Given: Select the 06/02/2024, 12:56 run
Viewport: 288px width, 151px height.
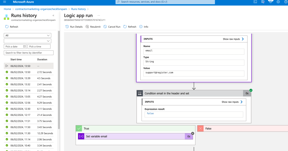Looking at the screenshot, I should coord(29,103).
